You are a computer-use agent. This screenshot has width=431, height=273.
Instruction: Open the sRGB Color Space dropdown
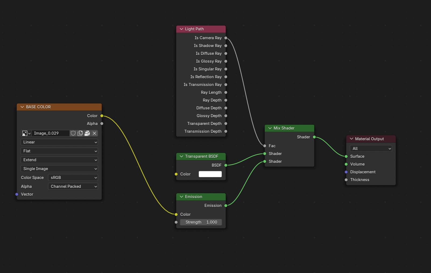(73, 178)
